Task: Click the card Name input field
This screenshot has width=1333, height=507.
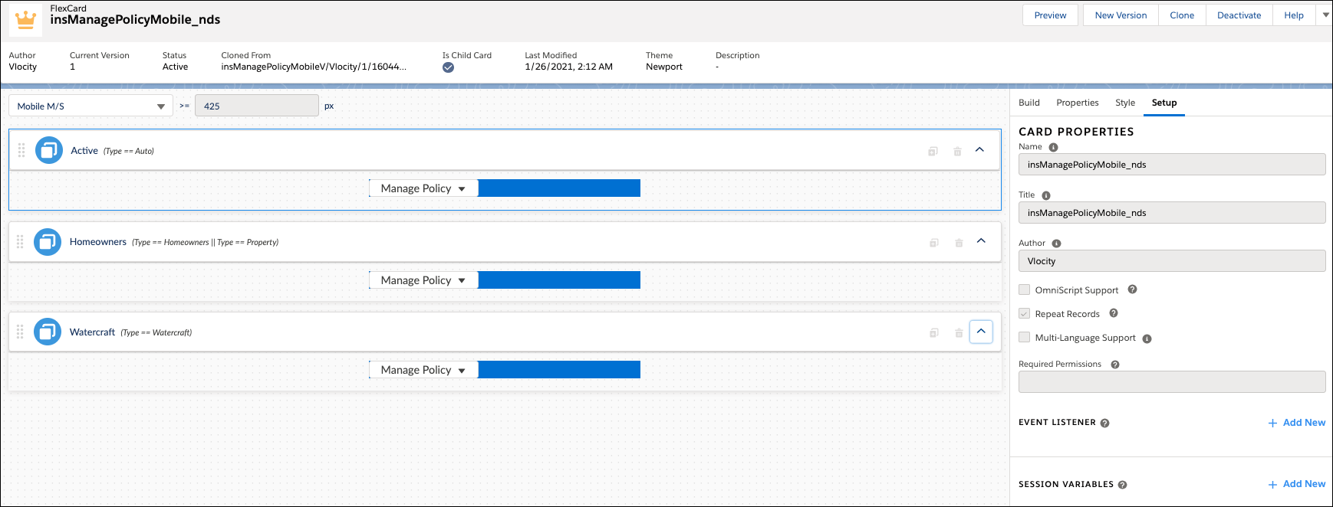Action: click(1172, 165)
